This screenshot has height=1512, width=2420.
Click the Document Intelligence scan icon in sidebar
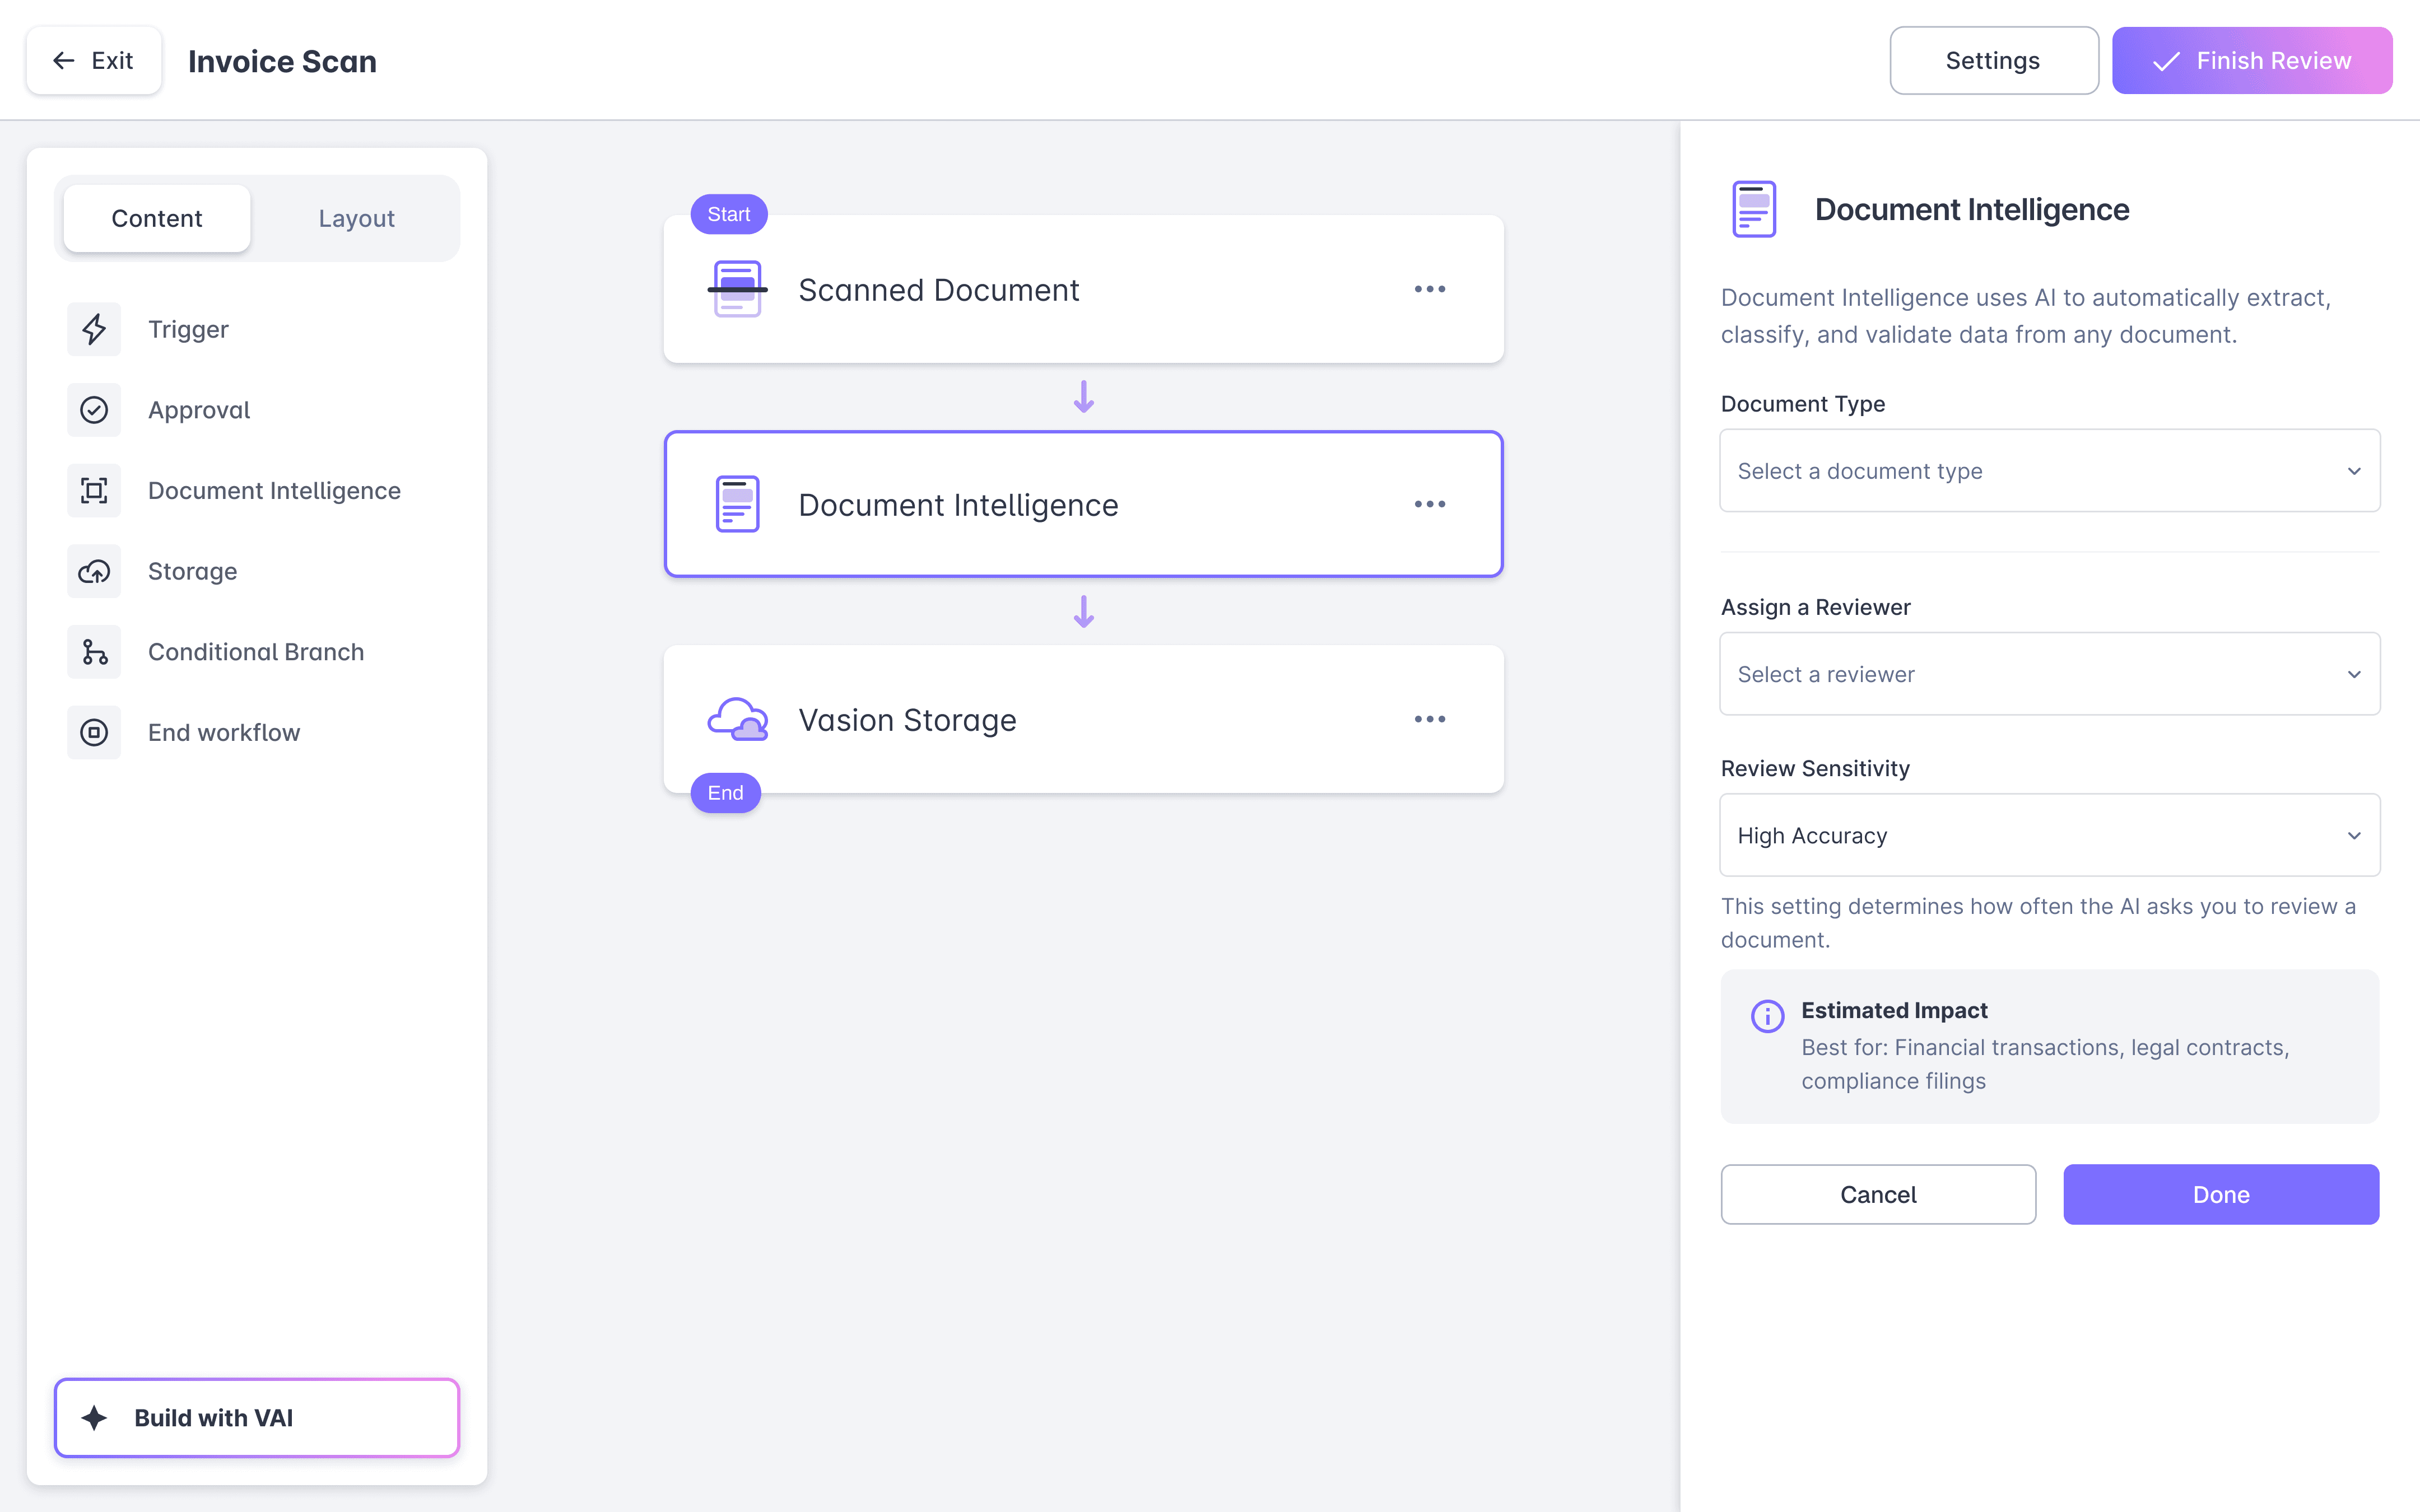[x=94, y=491]
